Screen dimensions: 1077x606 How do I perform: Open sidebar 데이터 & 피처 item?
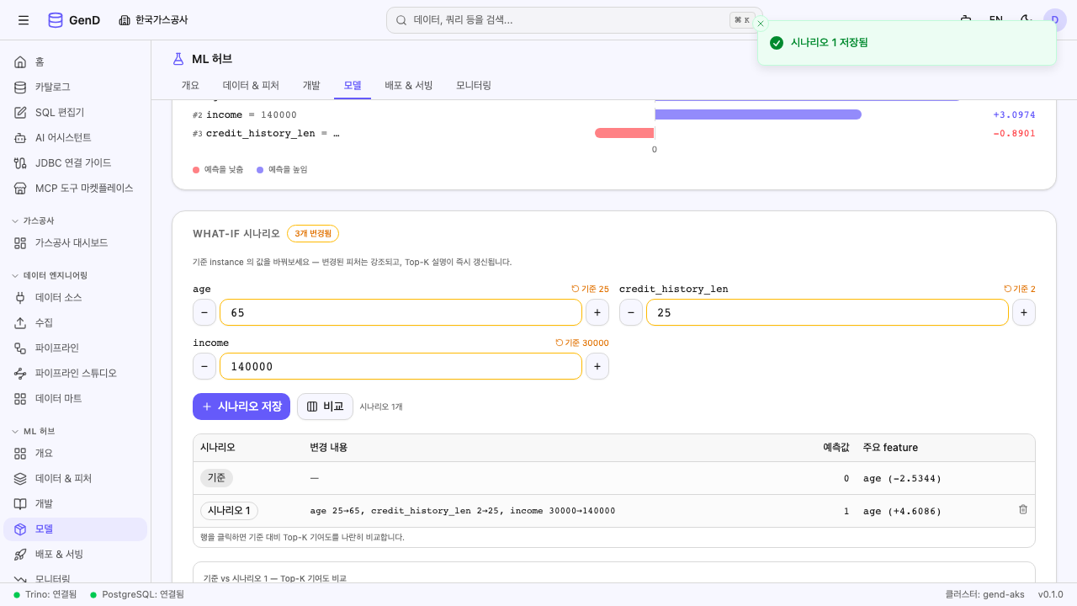pos(76,479)
